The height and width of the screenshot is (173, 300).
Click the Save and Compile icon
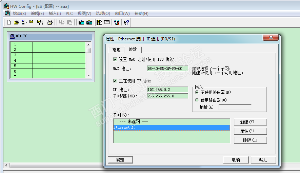coord(40,22)
